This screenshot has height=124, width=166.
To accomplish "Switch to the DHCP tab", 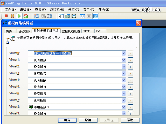I will [x=88, y=31].
